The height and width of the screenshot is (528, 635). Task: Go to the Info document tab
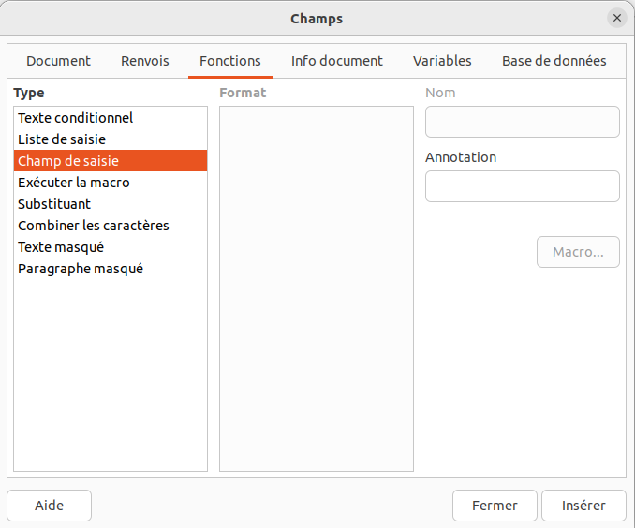337,61
